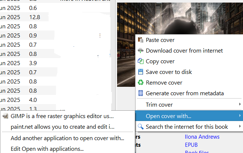Click the Save cover floppy disk icon

141,72
